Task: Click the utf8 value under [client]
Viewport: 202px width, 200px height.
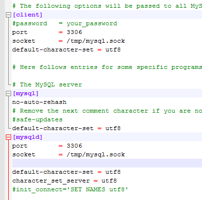Action: [113, 50]
